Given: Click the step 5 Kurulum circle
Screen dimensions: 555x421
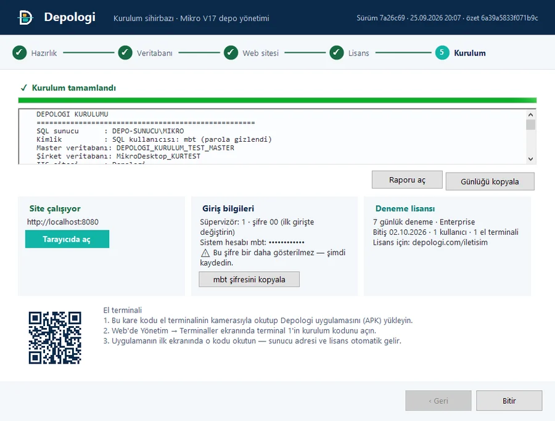Looking at the screenshot, I should (x=442, y=53).
